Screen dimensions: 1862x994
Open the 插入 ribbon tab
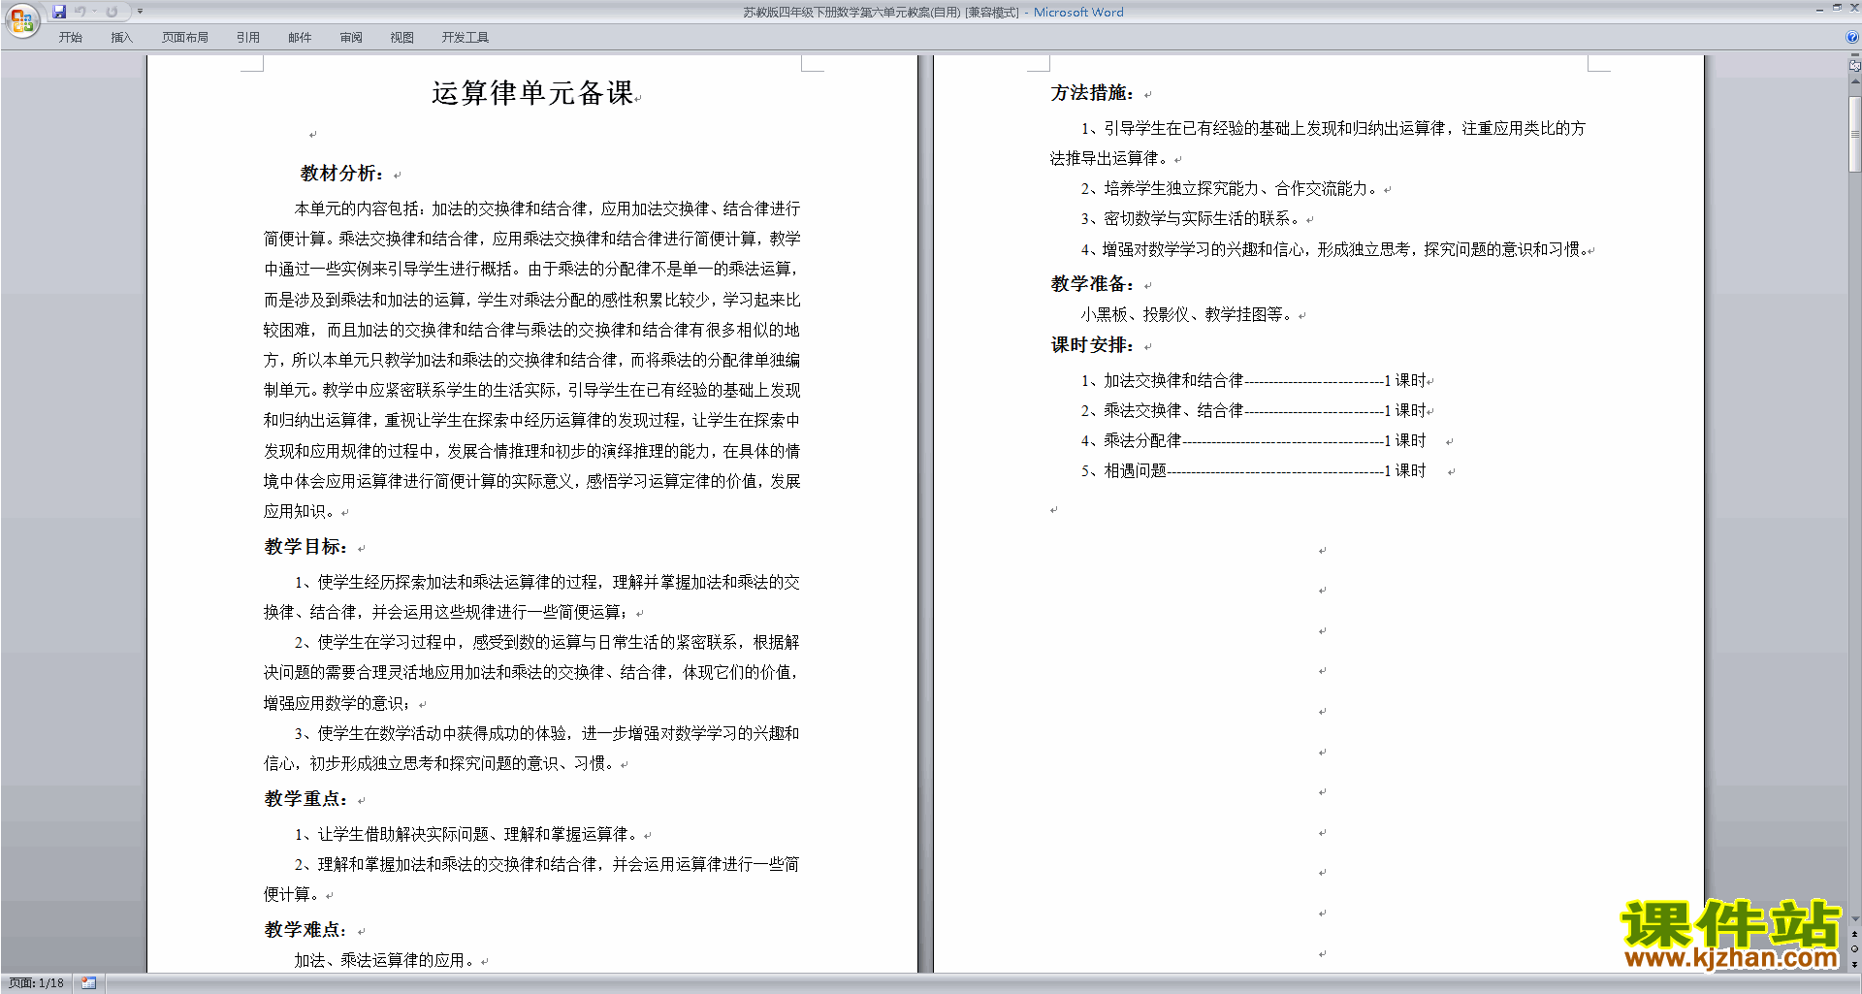[121, 37]
